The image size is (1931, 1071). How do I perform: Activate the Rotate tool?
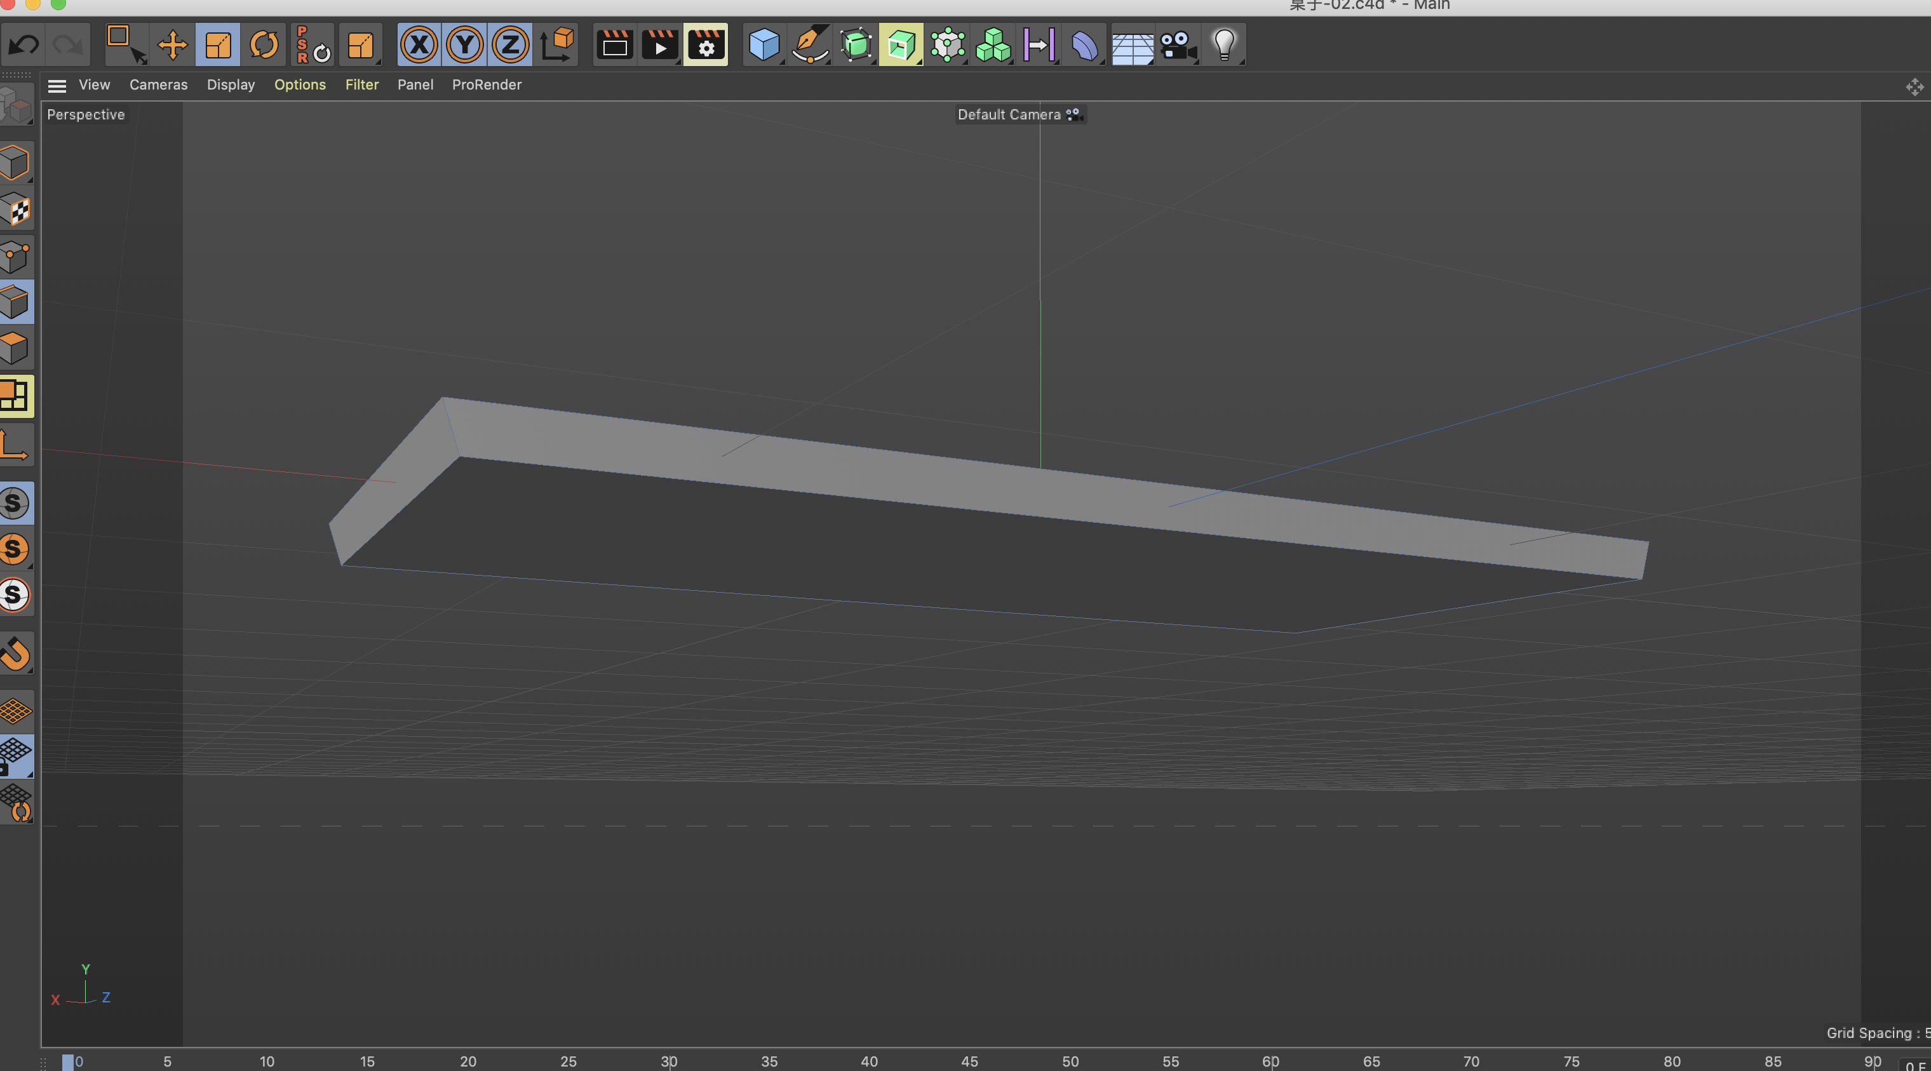[x=263, y=45]
